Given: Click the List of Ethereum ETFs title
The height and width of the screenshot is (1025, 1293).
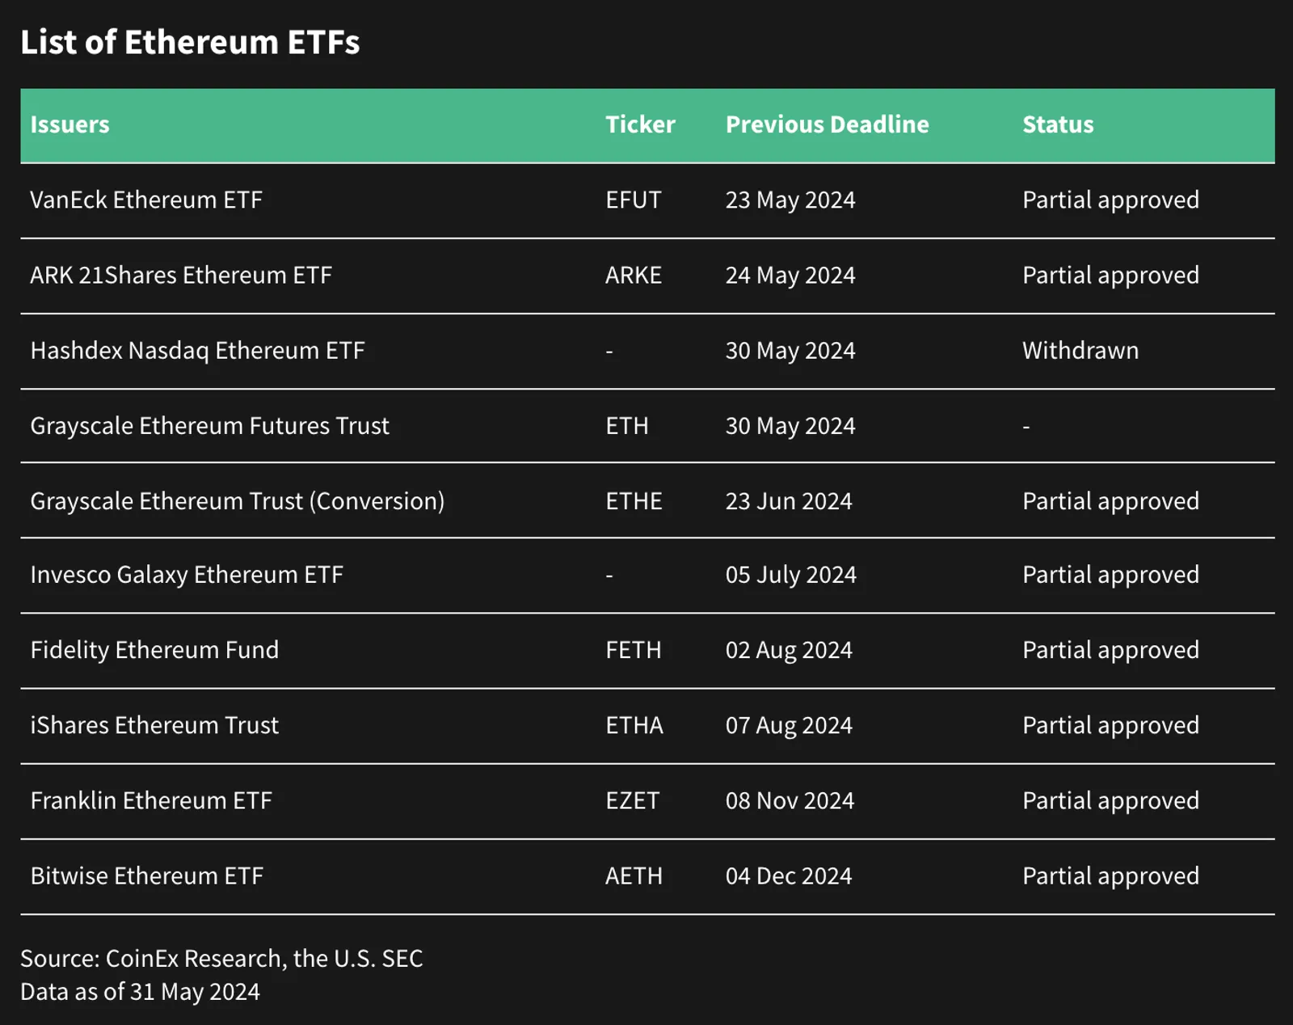Looking at the screenshot, I should [x=190, y=42].
